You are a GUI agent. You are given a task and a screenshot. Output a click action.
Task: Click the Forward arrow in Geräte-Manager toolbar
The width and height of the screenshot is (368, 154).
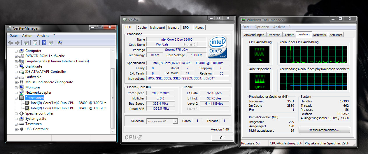click(x=17, y=43)
